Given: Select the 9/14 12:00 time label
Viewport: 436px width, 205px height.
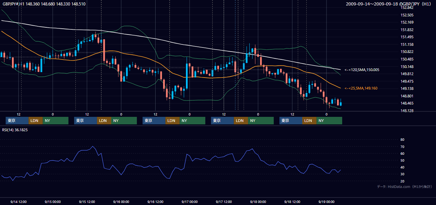Looking at the screenshot, I should [18, 202].
